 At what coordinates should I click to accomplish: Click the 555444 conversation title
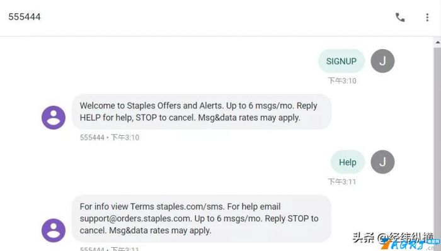(25, 17)
